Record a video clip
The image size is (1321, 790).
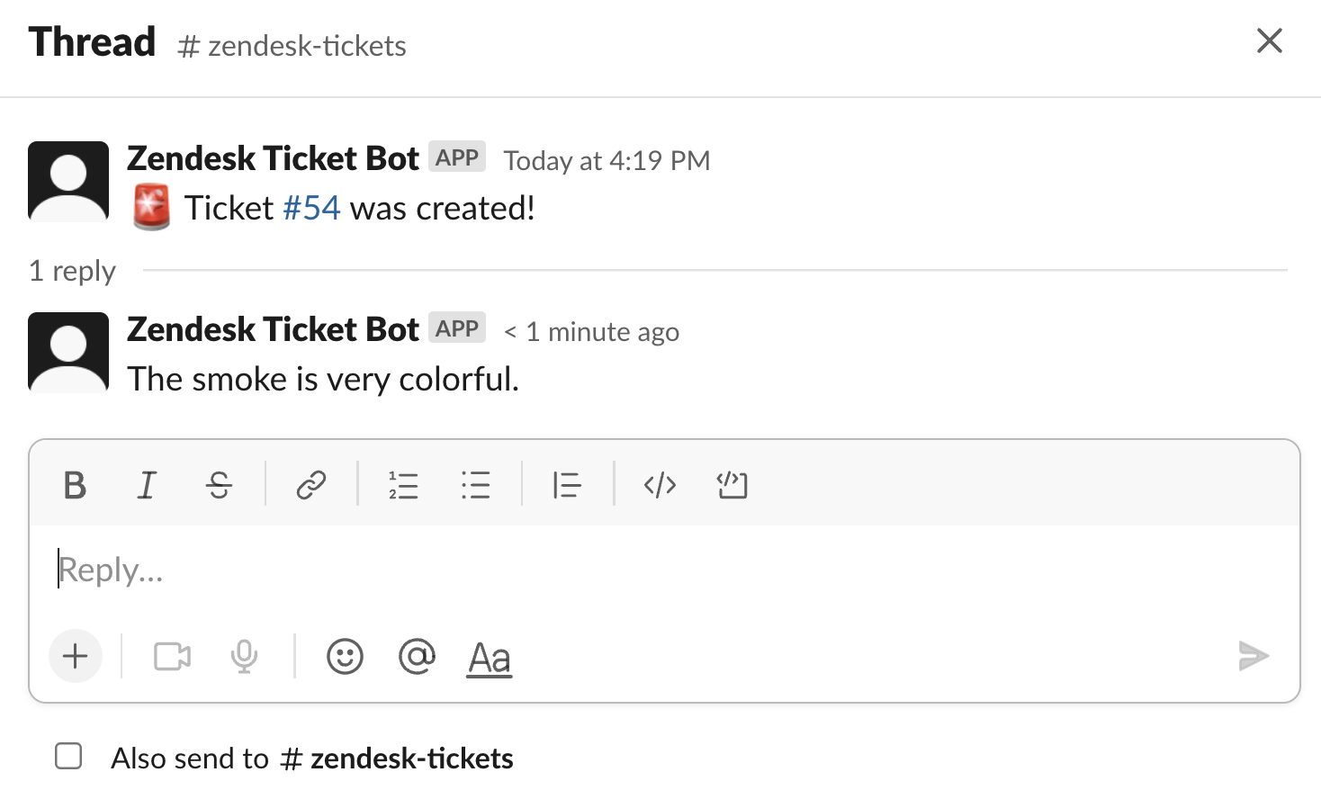[x=172, y=657]
